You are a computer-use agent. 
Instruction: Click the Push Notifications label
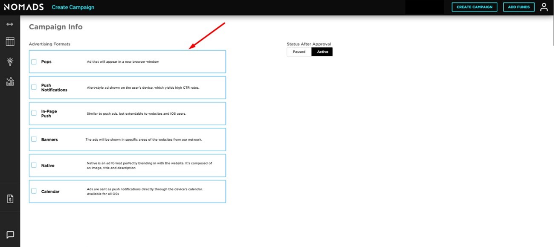[54, 87]
